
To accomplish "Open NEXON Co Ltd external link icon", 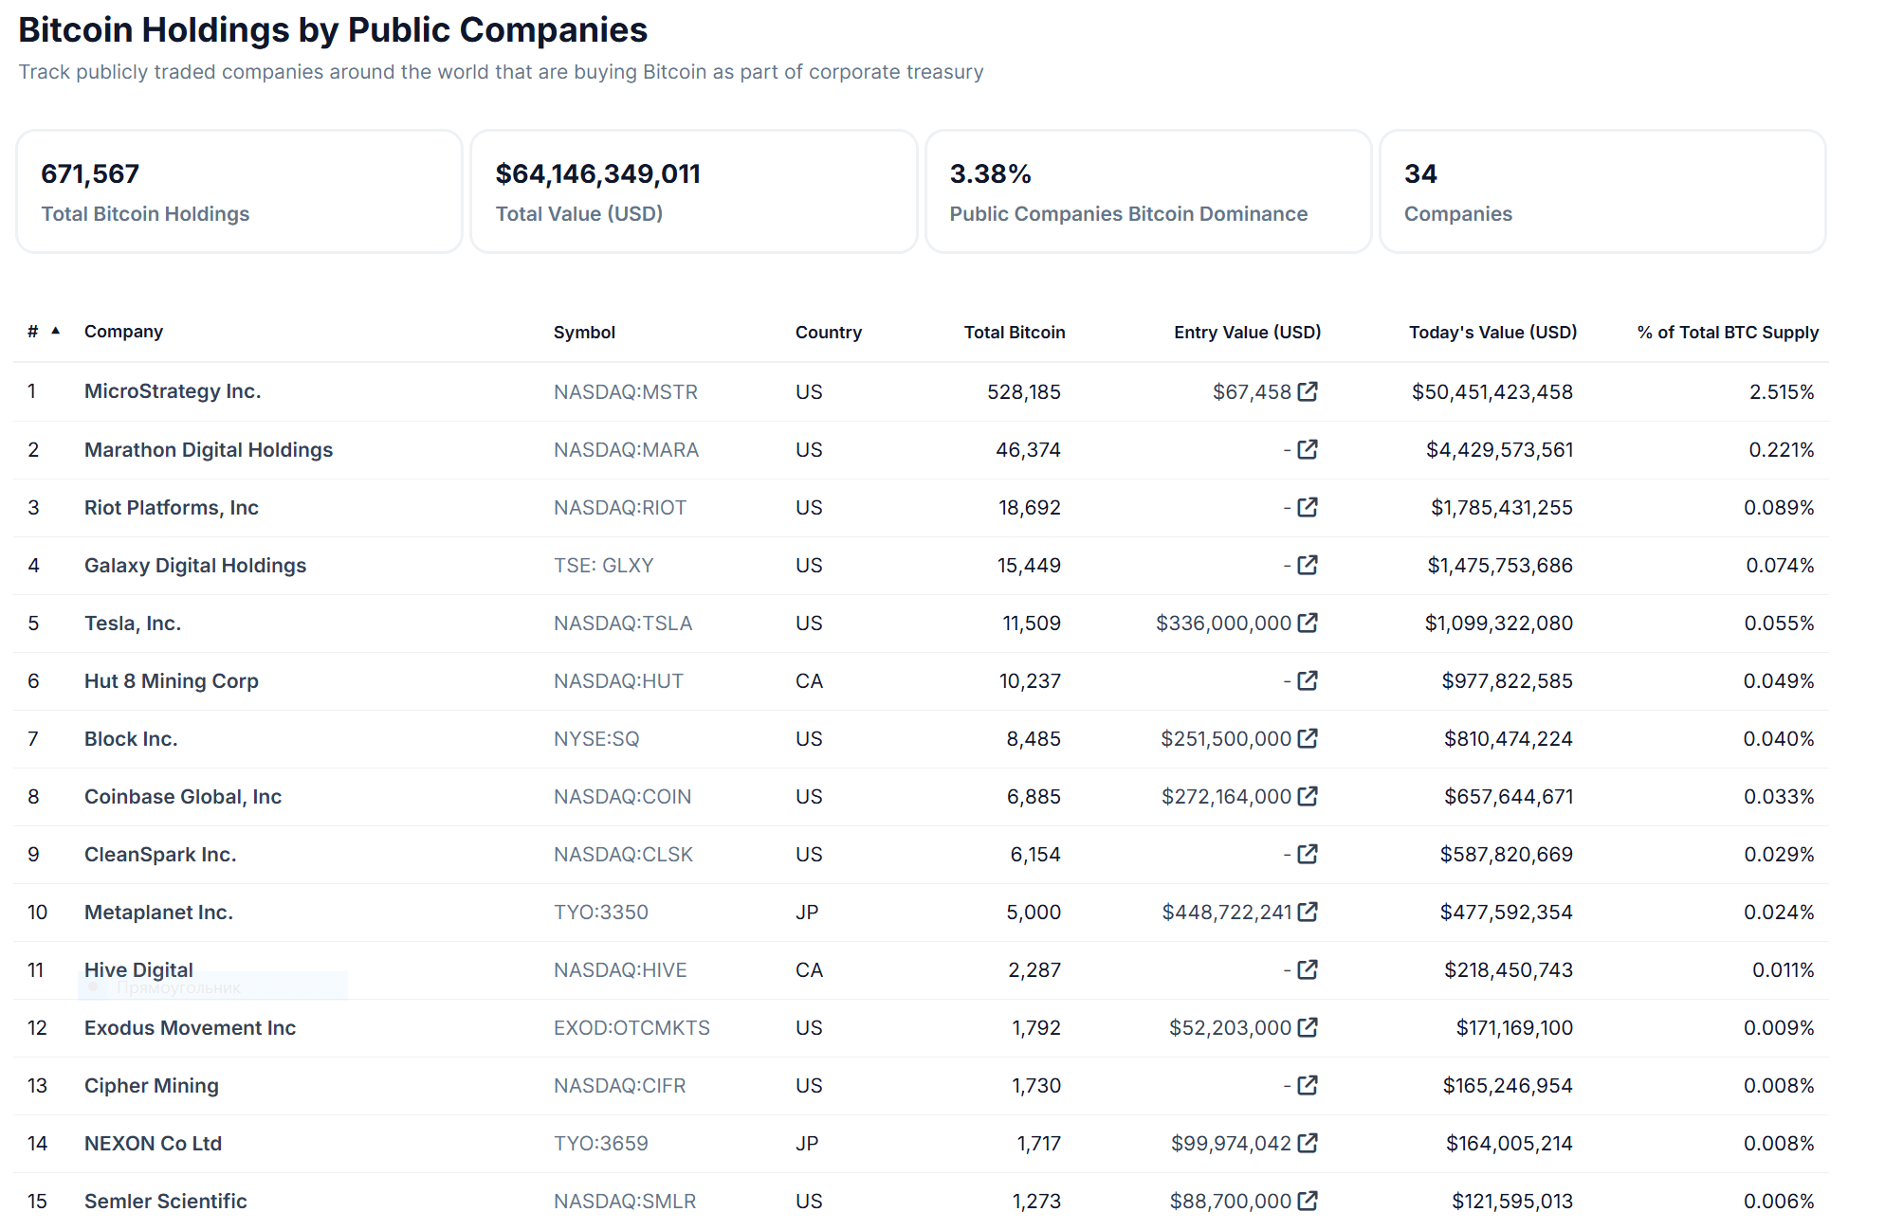I will 1308,1143.
